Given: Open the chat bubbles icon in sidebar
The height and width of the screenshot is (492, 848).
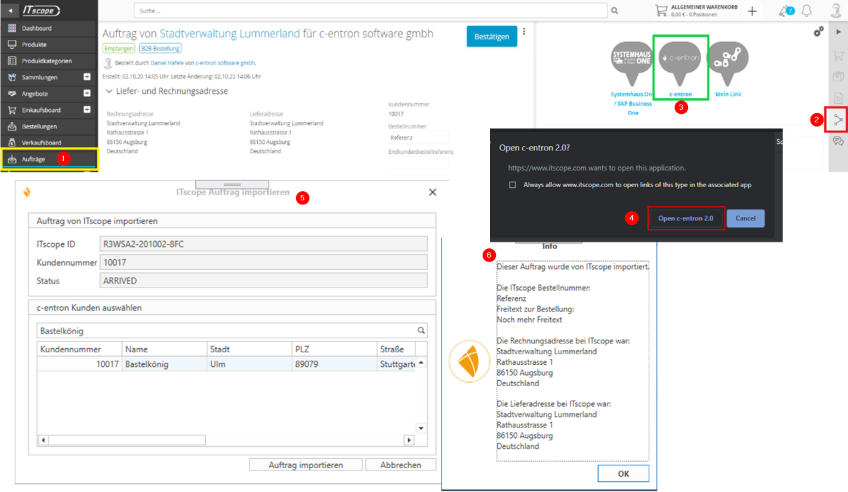Looking at the screenshot, I should click(x=837, y=140).
